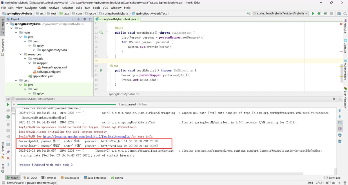This screenshot has width=348, height=185.
Task: Open the Project Structure toolbar icon
Action: (339, 13)
